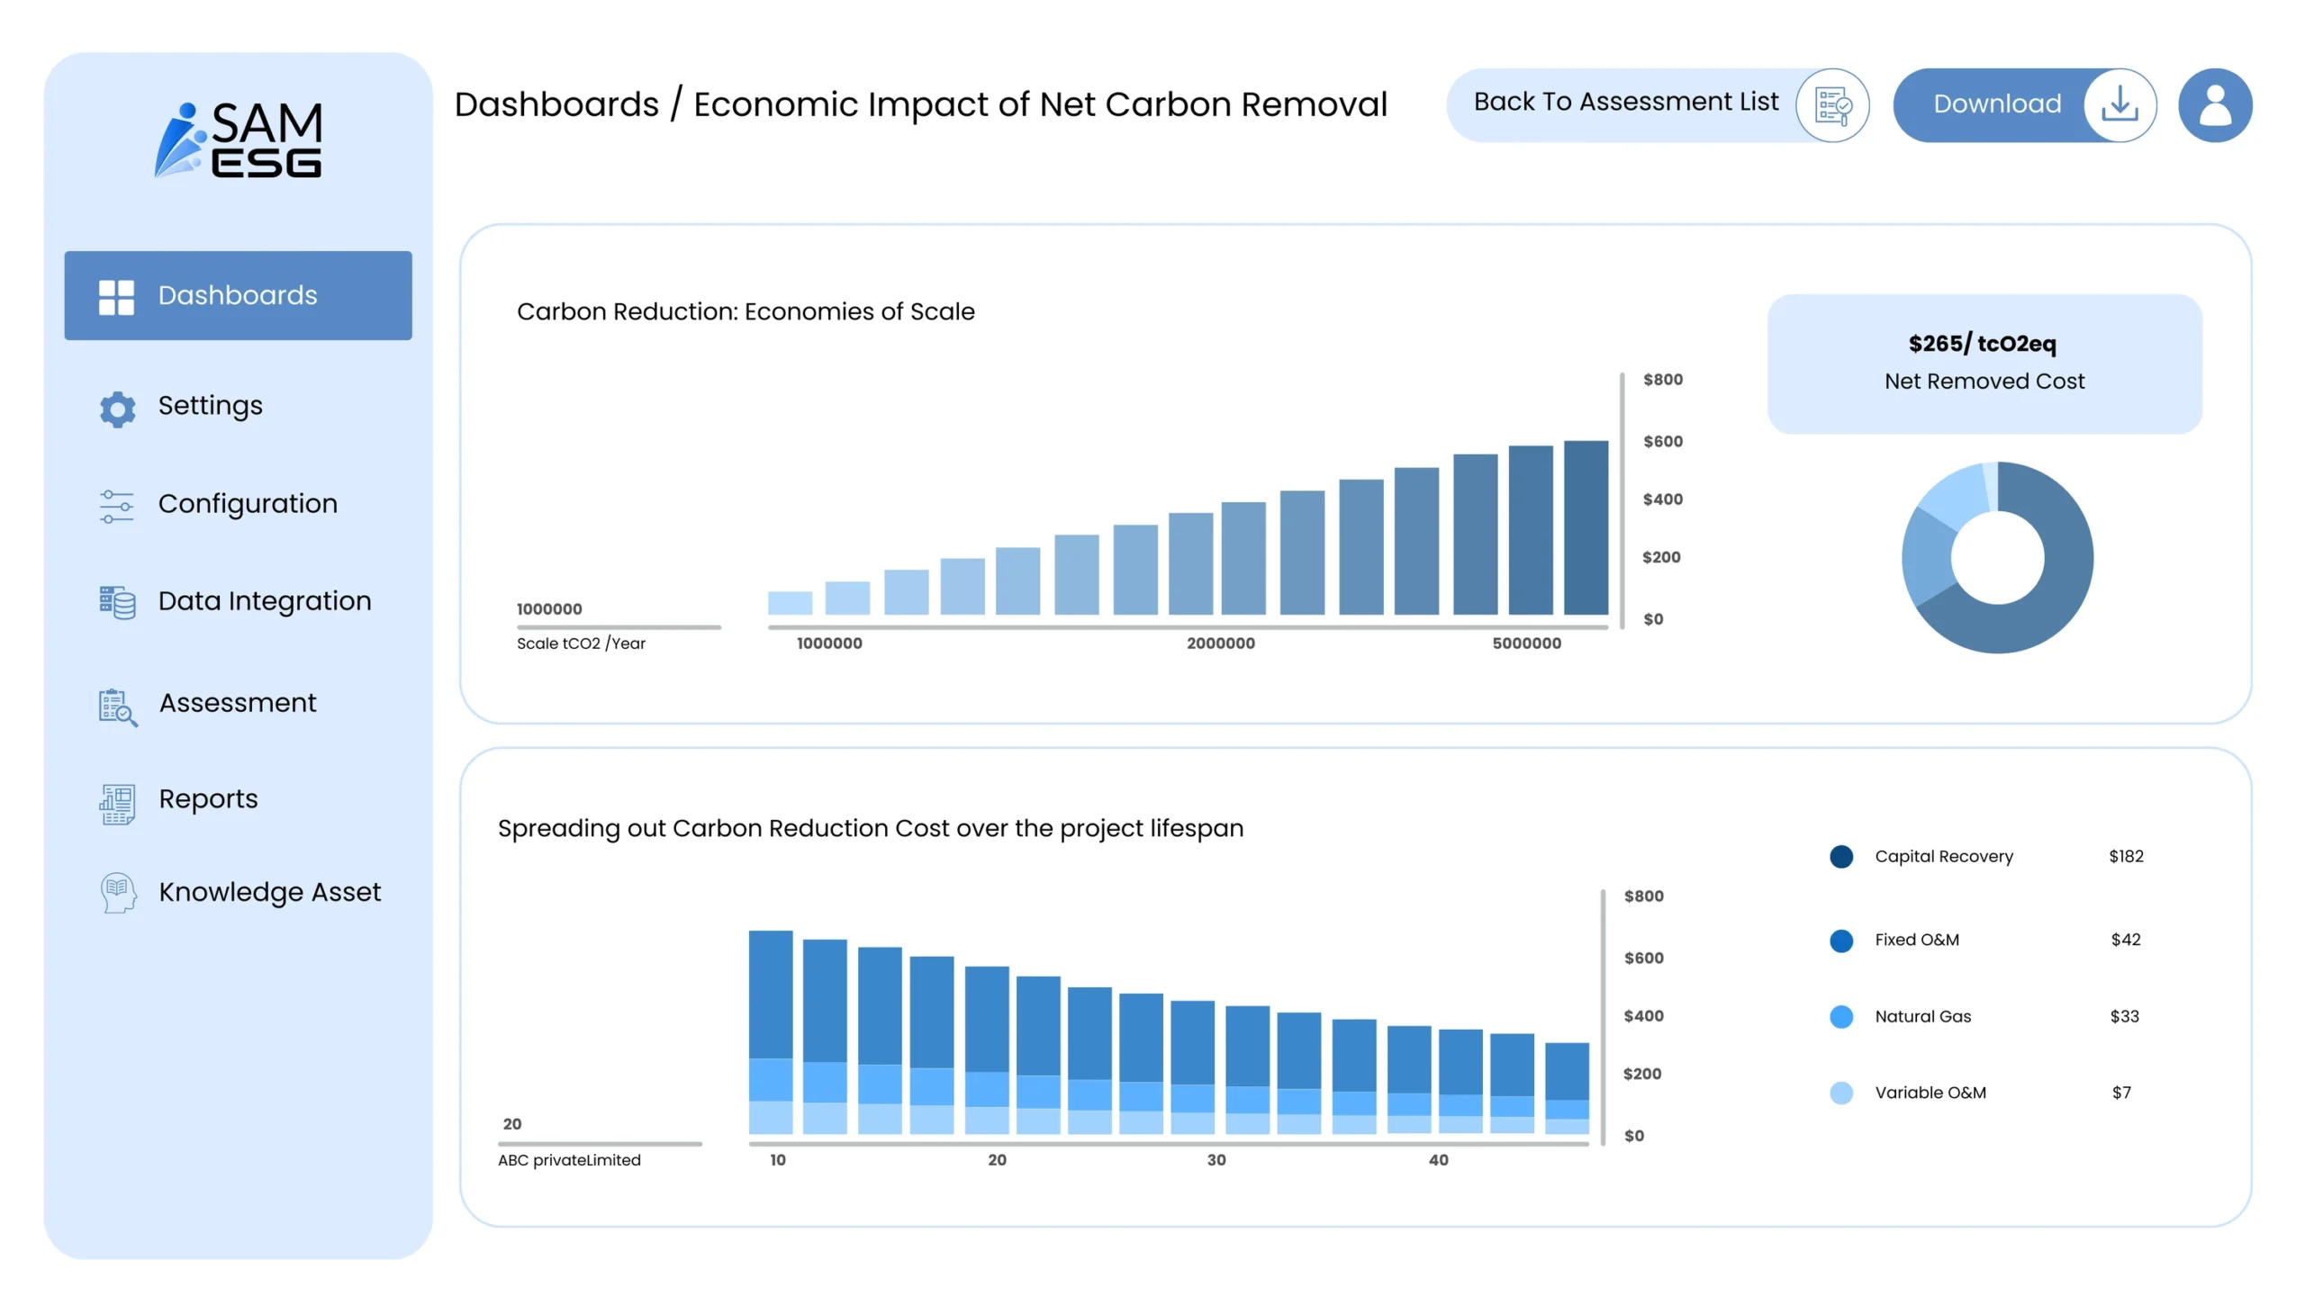Image resolution: width=2305 pixels, height=1296 pixels.
Task: Click Back To Assessment List
Action: tap(1625, 103)
